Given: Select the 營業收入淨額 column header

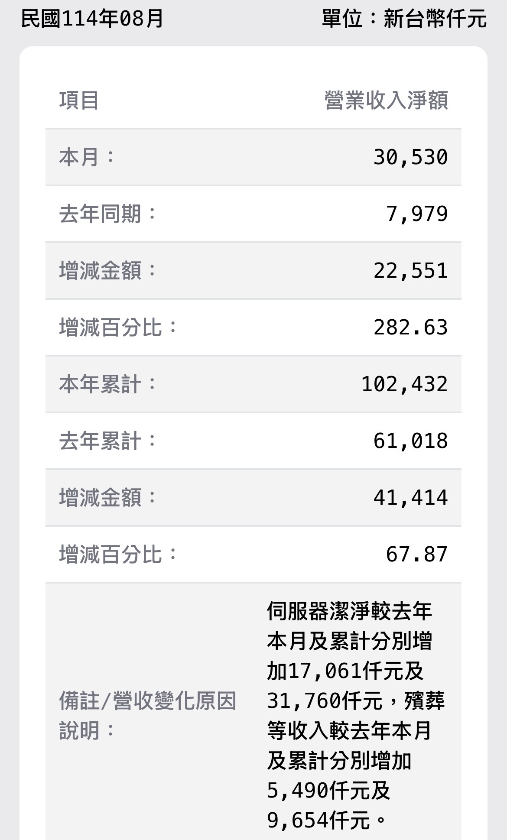Looking at the screenshot, I should [x=386, y=101].
